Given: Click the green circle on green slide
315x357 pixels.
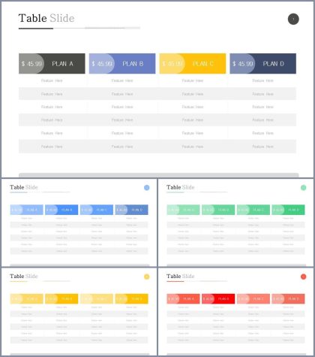Looking at the screenshot, I should pos(303,188).
